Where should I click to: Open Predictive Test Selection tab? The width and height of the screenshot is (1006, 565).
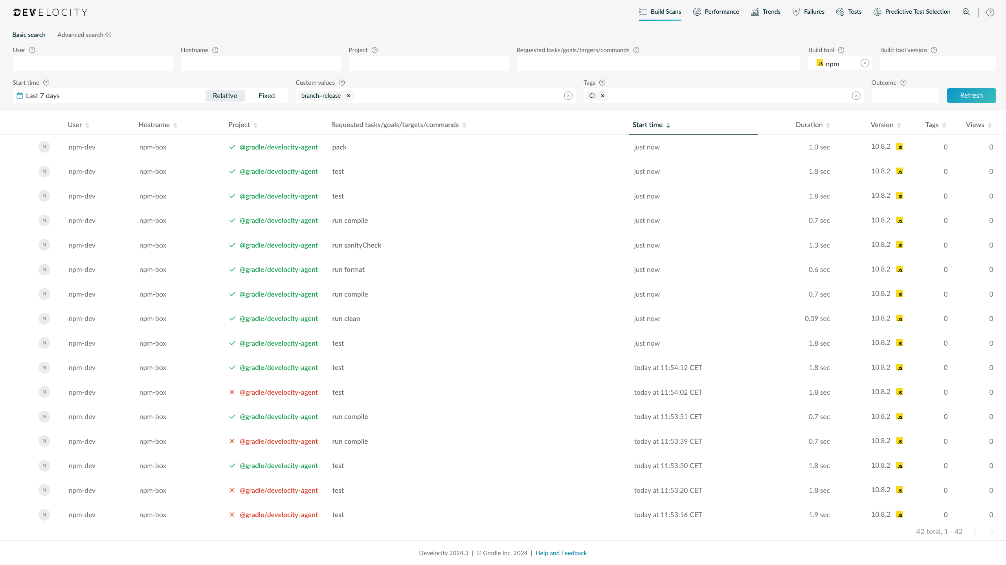coord(912,12)
